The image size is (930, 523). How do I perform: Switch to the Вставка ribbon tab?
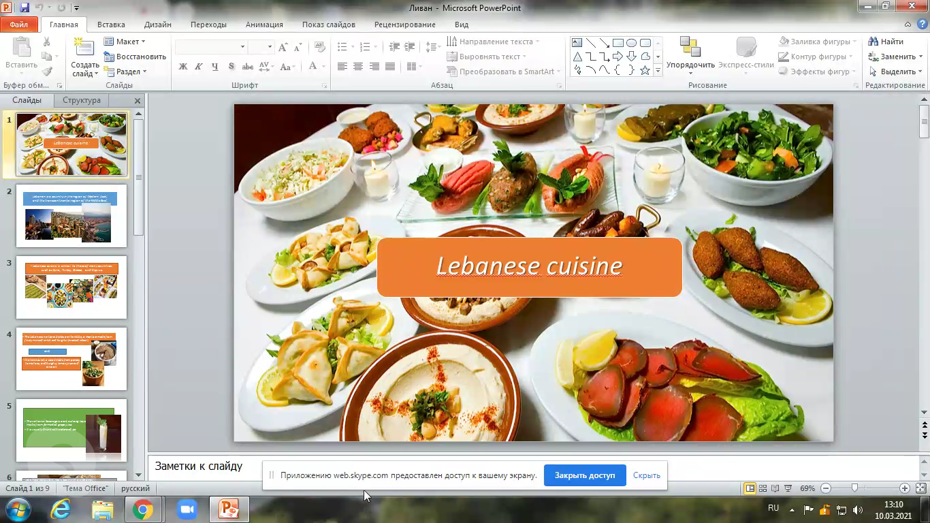(x=111, y=25)
